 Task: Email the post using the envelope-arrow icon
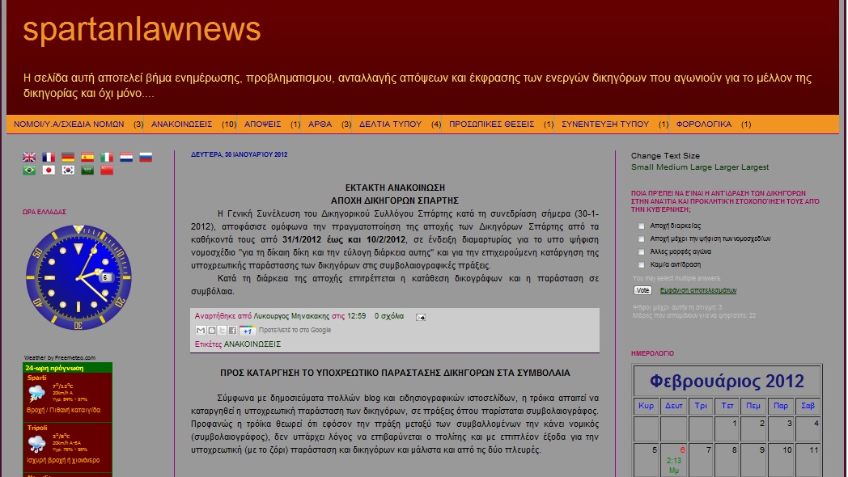(x=421, y=317)
